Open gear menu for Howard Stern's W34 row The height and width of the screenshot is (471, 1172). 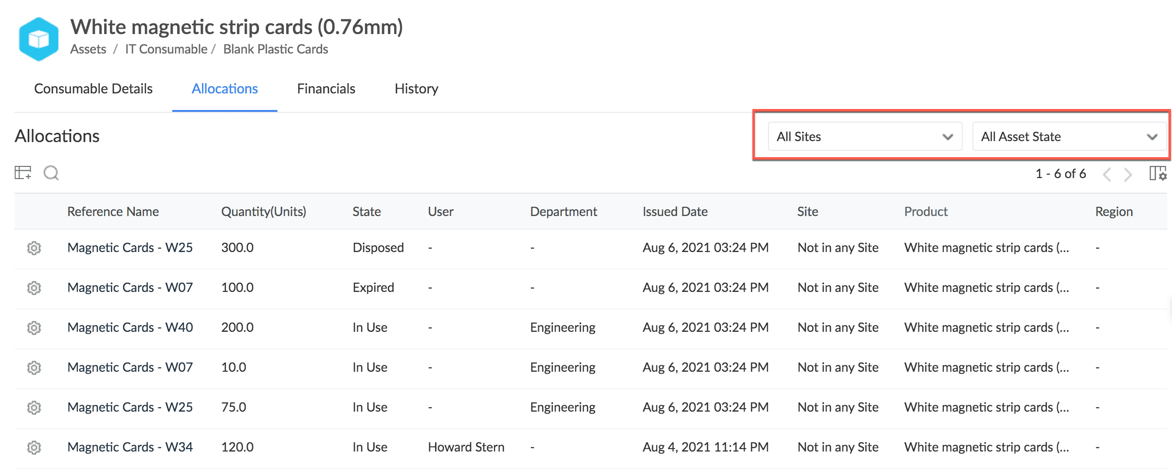point(34,447)
